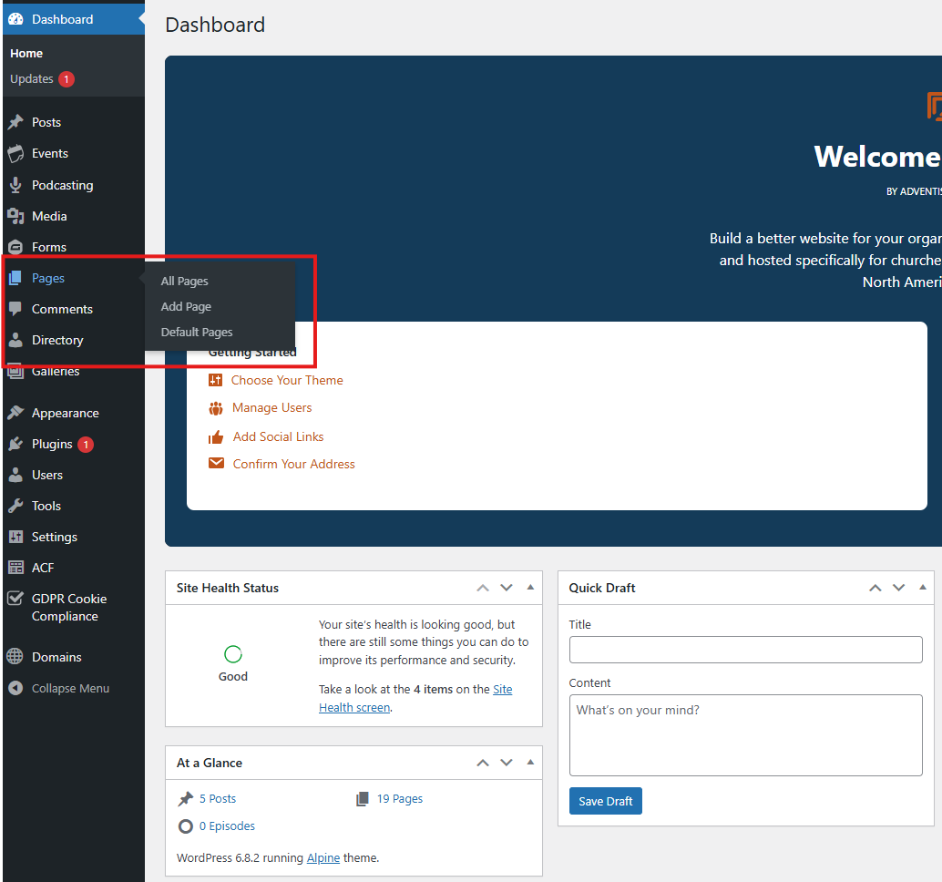942x882 pixels.
Task: Click the Collapse Menu arrow icon
Action: (x=15, y=688)
